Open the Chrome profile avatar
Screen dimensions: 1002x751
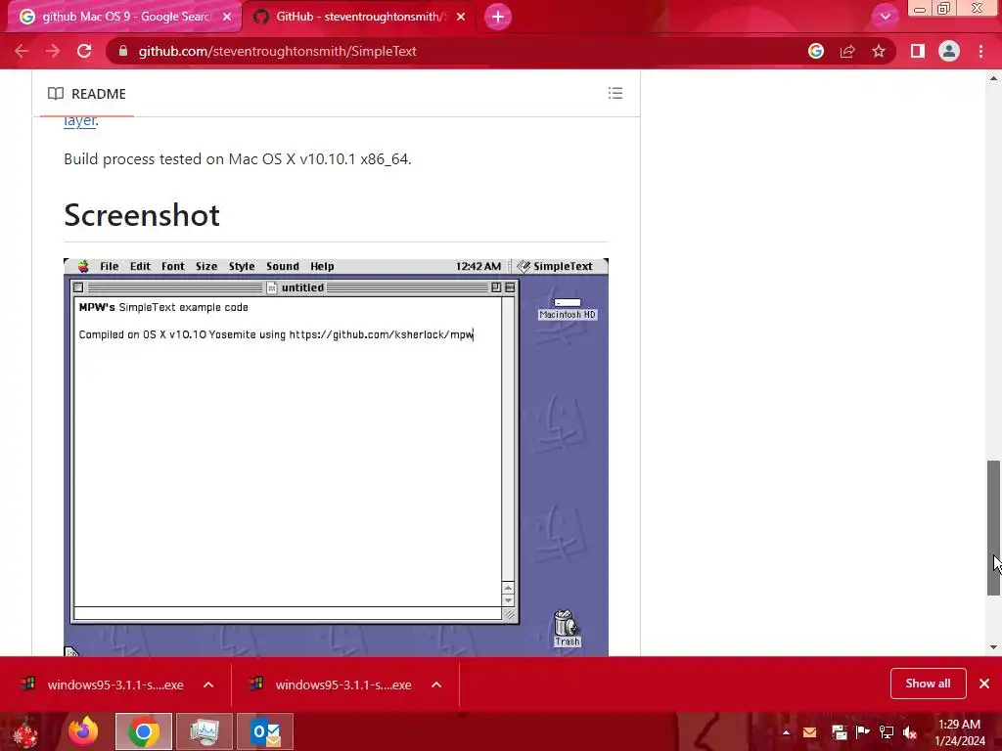tap(949, 51)
